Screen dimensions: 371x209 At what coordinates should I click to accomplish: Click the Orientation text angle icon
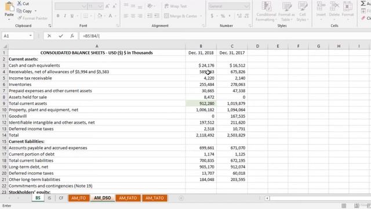(150, 6)
